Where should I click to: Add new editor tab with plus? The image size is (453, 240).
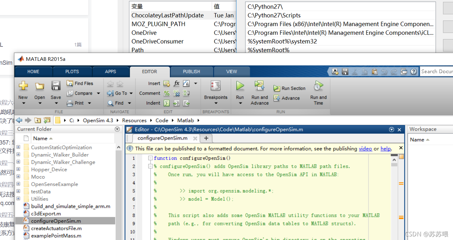(206, 138)
